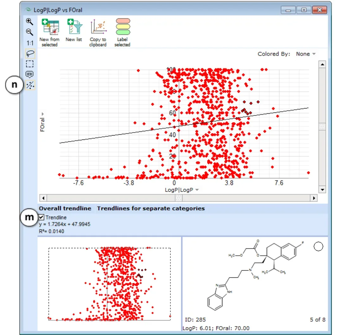337x335 pixels.
Task: Select the rectangular selection tool
Action: tap(30, 64)
